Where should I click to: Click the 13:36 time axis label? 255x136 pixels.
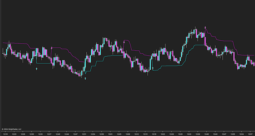click(198, 134)
